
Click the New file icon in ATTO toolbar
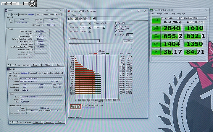[x=69, y=19]
